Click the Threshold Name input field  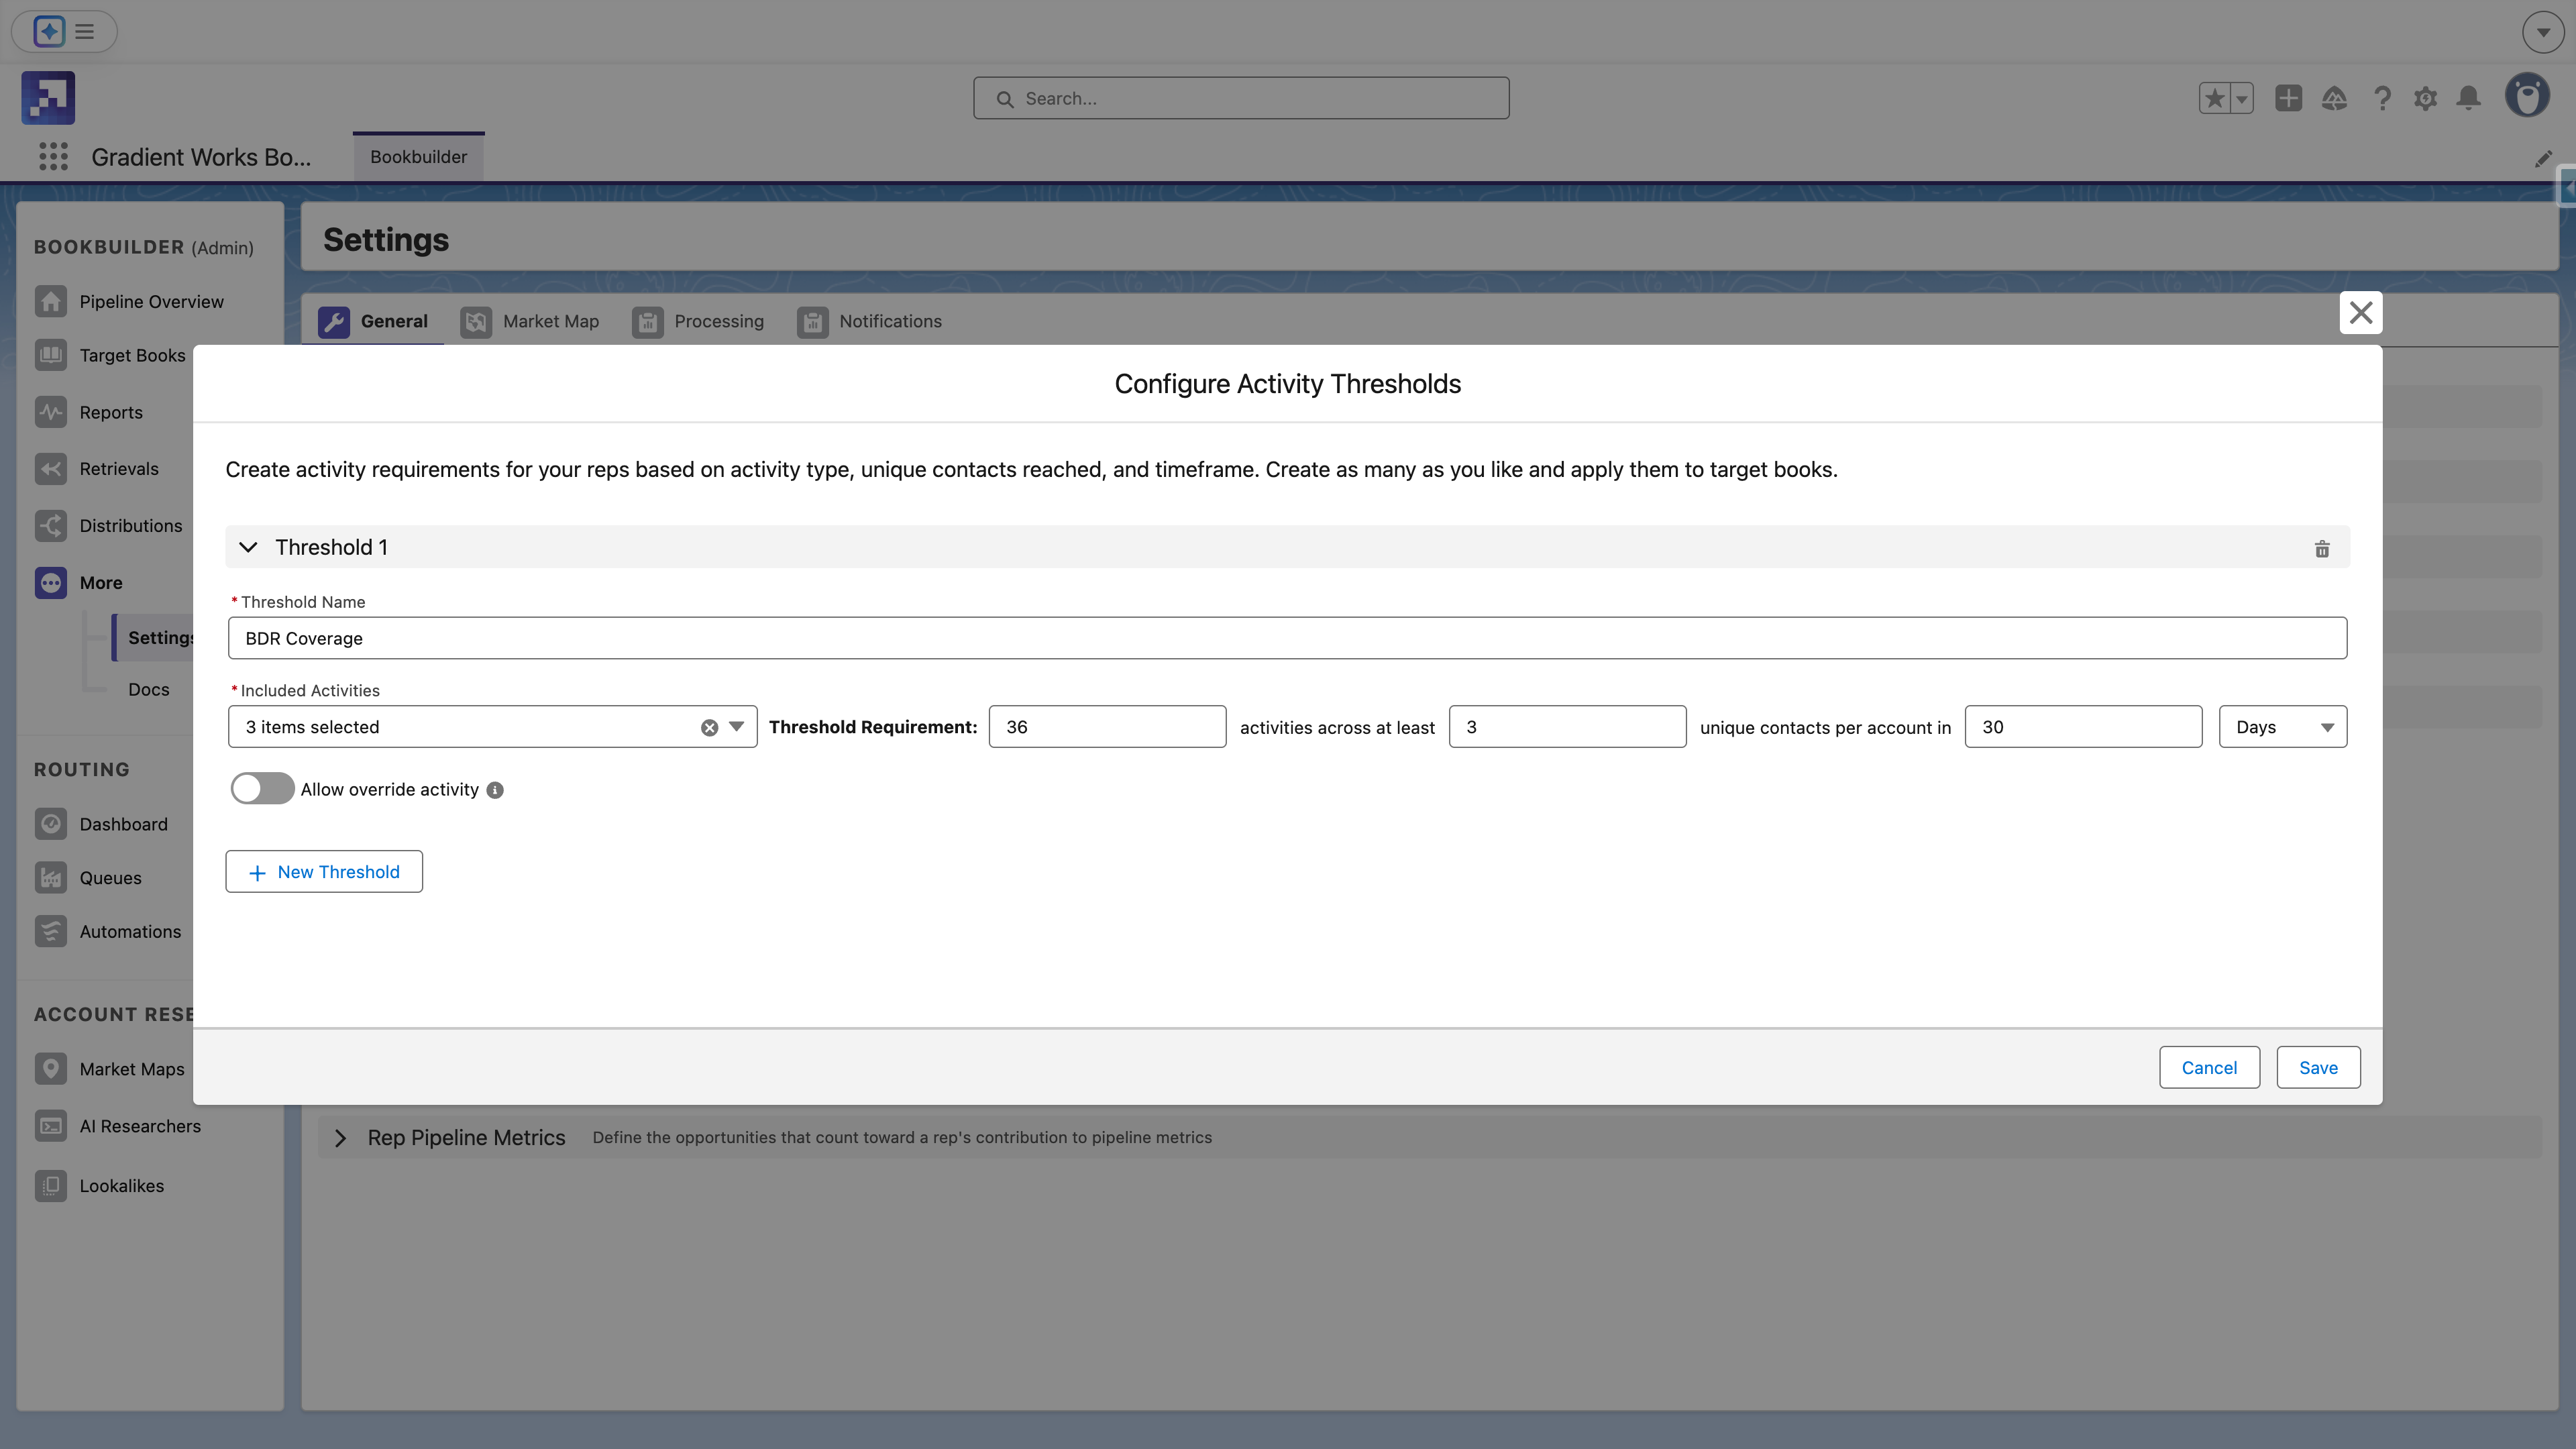pos(1286,638)
